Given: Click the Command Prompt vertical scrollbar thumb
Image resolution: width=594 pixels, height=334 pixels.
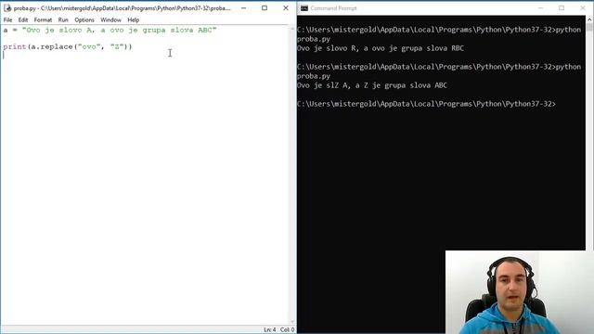Looking at the screenshot, I should [589, 27].
